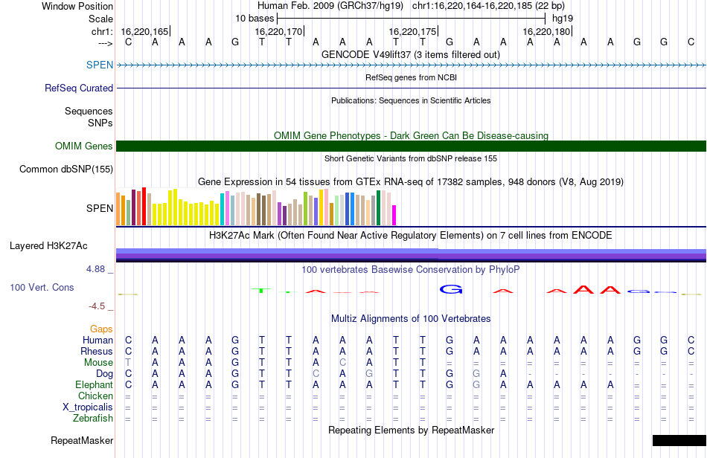Open 'OMIM Gene Phenotypes - Dark Green' track title
This screenshot has height=458, width=707.
click(x=411, y=135)
